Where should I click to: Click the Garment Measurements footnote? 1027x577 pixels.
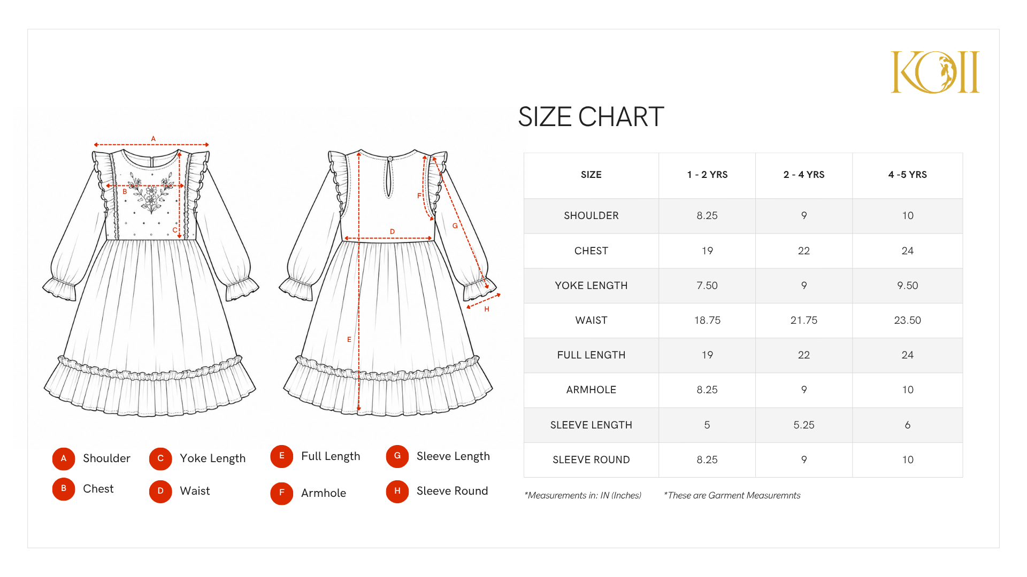(732, 495)
